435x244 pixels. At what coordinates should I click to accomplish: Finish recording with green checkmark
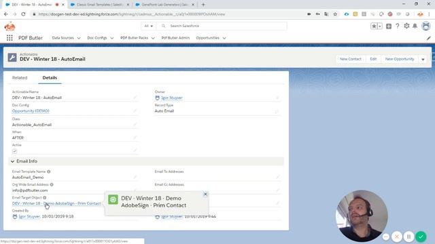(x=421, y=237)
